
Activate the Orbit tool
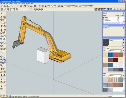coord(2,36)
